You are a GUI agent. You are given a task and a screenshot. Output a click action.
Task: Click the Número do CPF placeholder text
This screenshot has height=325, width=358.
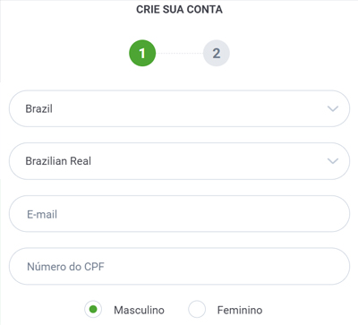65,267
